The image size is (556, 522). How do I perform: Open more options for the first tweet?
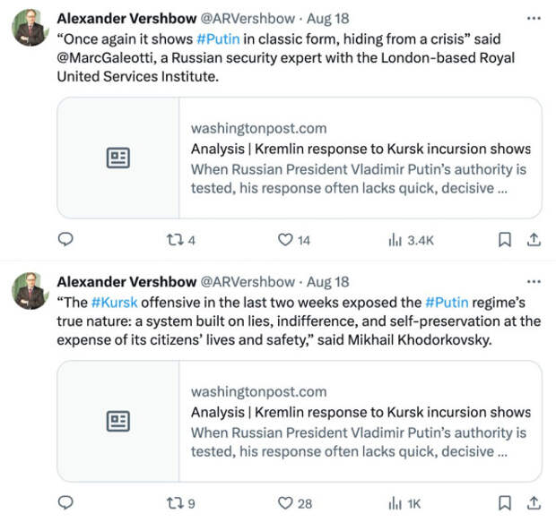534,18
